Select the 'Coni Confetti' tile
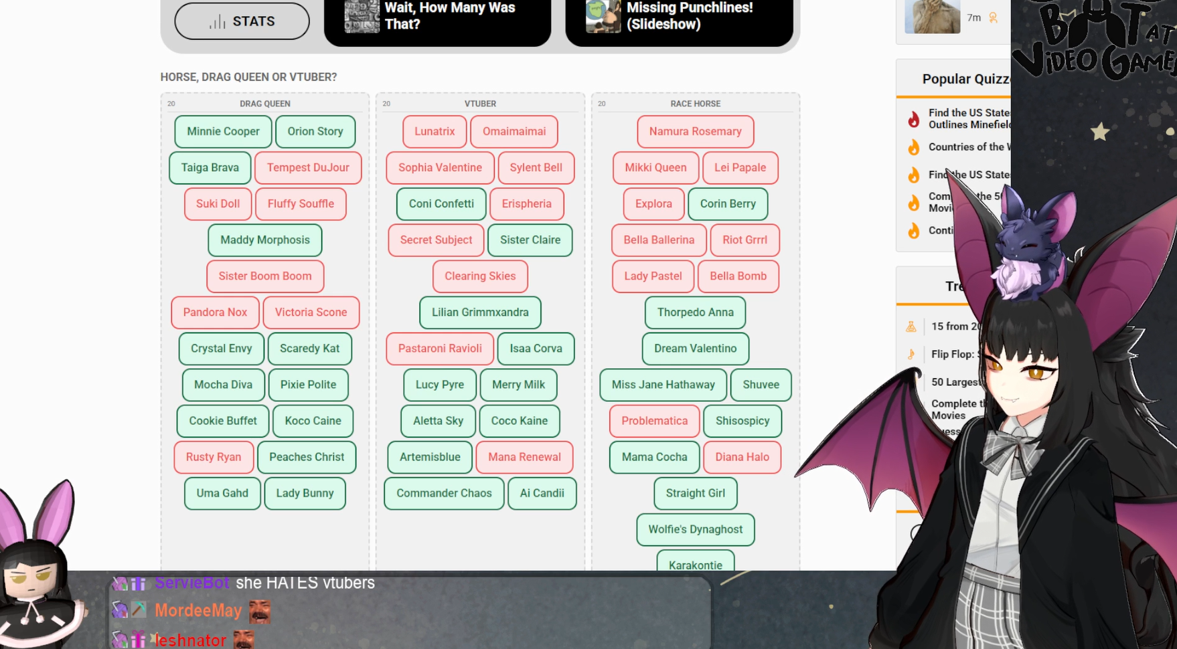Screen dimensions: 1177x649 (441, 204)
